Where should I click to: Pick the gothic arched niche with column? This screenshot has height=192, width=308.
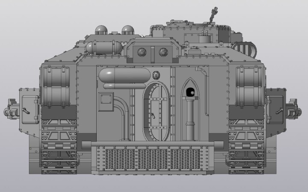click(190, 109)
